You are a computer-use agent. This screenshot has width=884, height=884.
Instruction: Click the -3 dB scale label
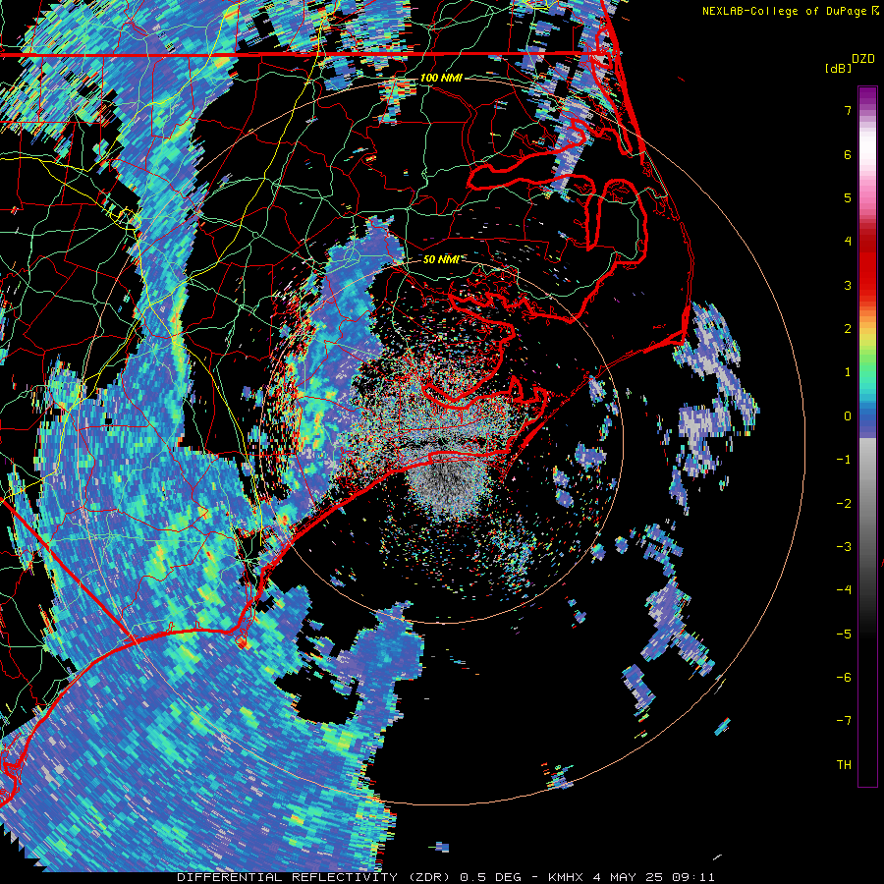[x=844, y=547]
